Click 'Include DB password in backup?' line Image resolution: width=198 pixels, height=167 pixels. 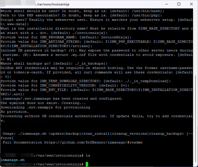[97, 55]
